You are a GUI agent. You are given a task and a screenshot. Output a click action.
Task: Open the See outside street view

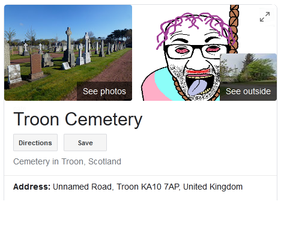248,91
